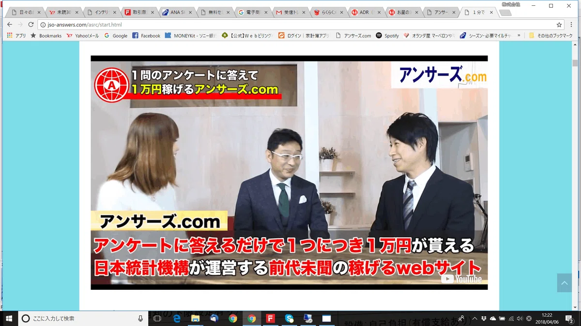Open the People icon in system tray
The image size is (581, 326).
pyautogui.click(x=461, y=318)
